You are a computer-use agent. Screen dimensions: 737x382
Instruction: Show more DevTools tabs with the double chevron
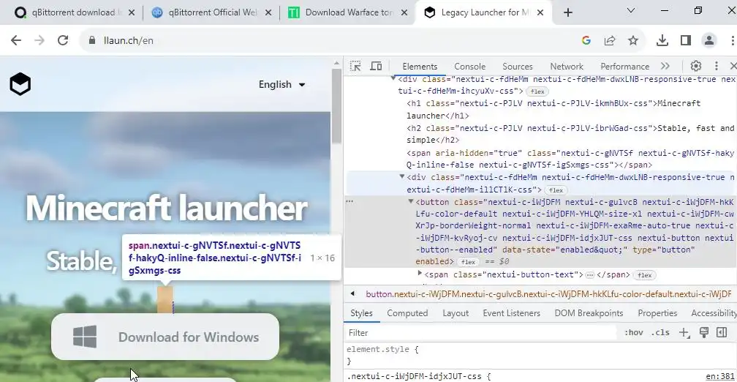pyautogui.click(x=665, y=67)
